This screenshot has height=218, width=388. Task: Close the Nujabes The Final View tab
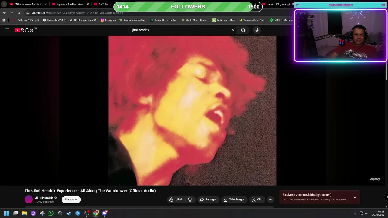click(x=88, y=4)
